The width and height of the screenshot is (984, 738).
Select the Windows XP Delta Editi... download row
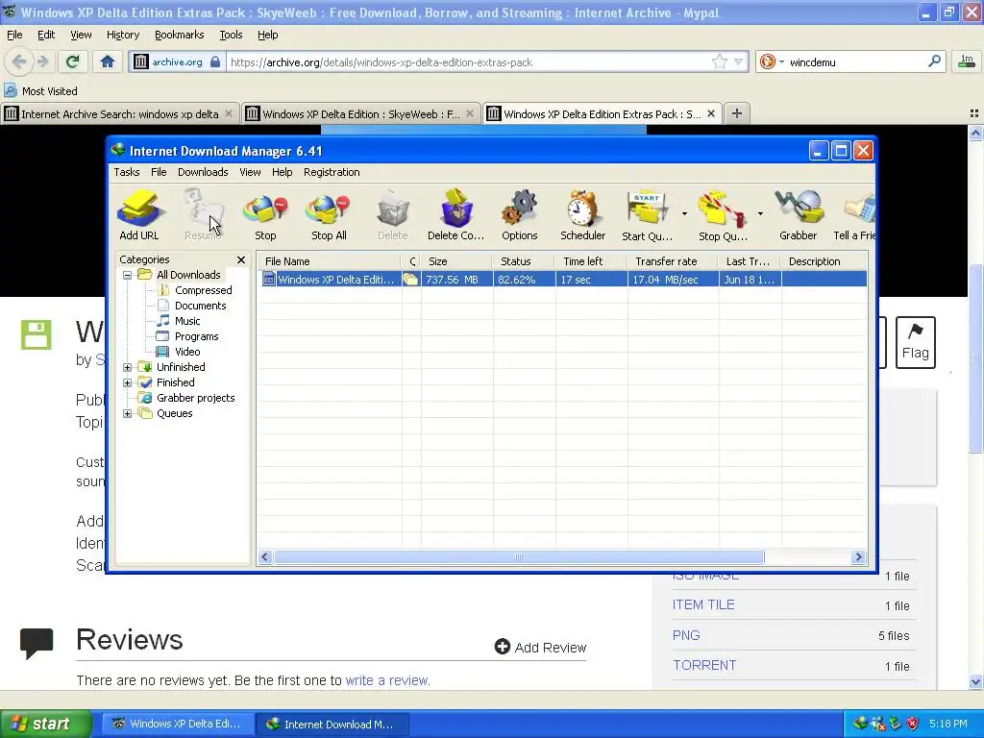pyautogui.click(x=563, y=280)
